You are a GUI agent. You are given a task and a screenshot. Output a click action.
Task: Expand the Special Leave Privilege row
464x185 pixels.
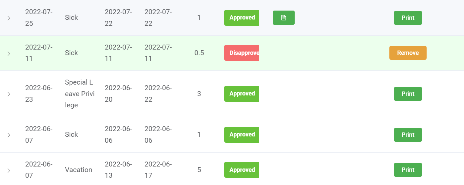tap(9, 94)
